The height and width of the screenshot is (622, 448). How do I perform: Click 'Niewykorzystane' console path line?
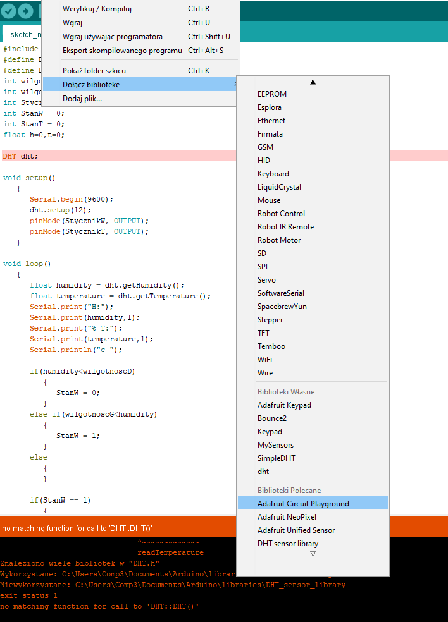[x=173, y=585]
